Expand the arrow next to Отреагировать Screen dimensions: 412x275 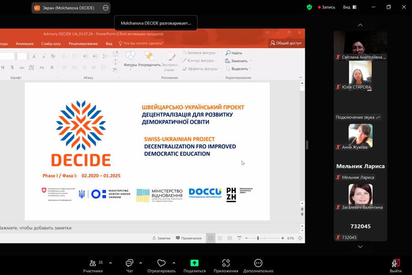[174, 263]
